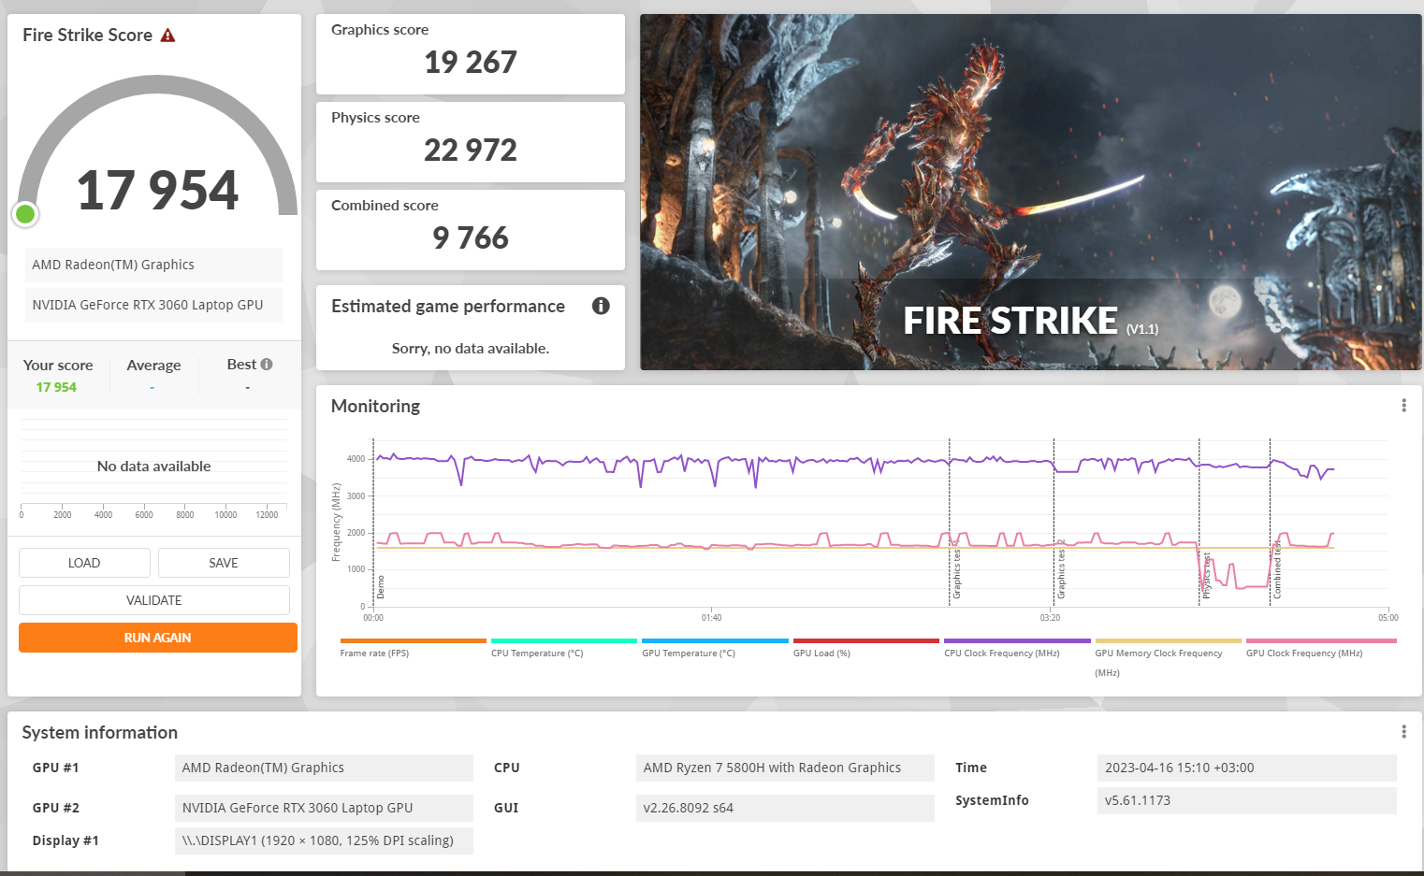Select the Combined test chart marker
Screen dimensions: 1424x876
[x=1277, y=570]
